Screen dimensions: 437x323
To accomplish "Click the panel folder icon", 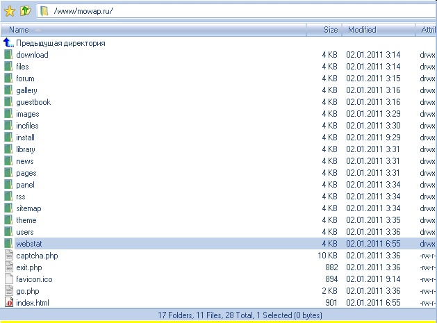I will [x=8, y=185].
